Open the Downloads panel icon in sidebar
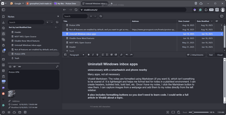Screen dimensions: 226x115 click(x=4, y=22)
